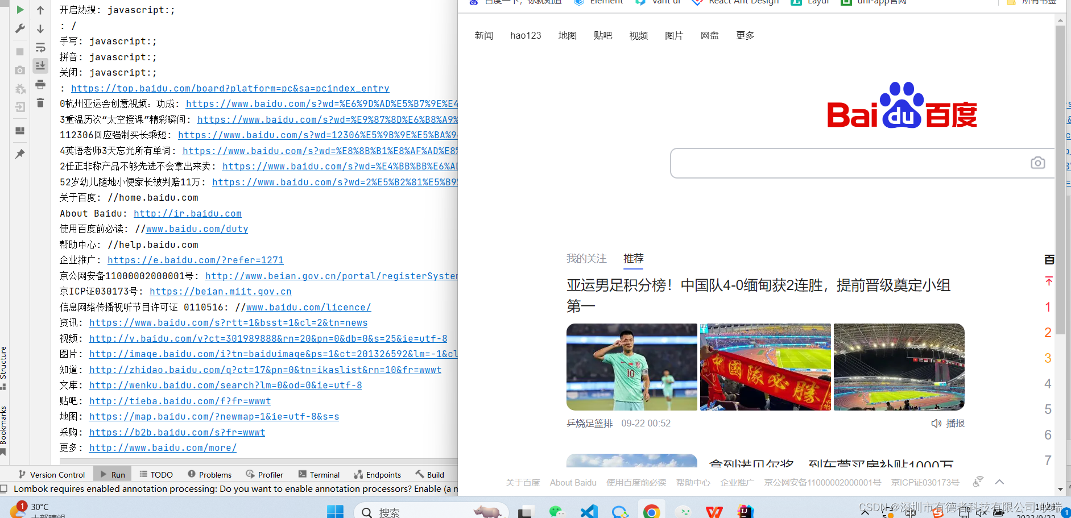Open the Bookmarks side panel tab

[x=3, y=430]
